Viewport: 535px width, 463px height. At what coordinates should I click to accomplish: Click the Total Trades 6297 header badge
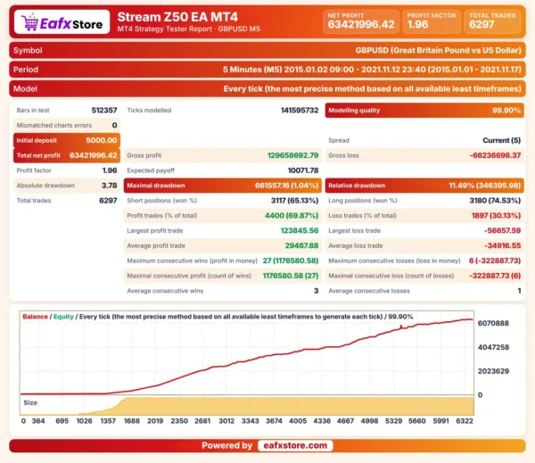492,21
